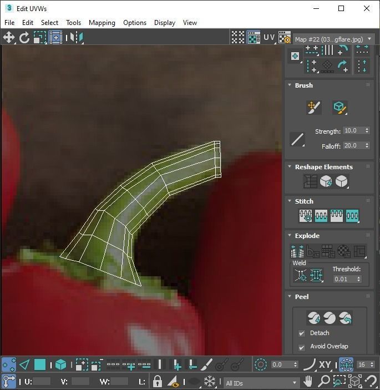Open the View menu
This screenshot has height=390, width=380.
click(x=190, y=23)
